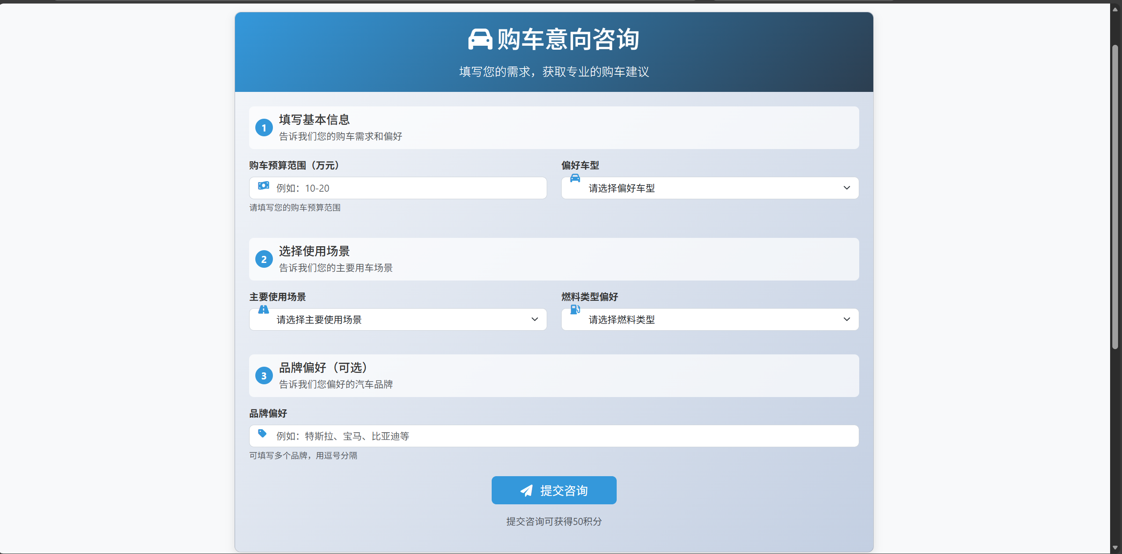The height and width of the screenshot is (554, 1122).
Task: Click the tag icon in brand preference field
Action: [x=262, y=434]
